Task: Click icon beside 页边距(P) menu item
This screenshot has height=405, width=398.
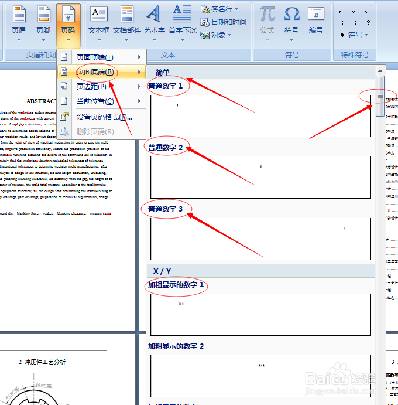Action: pyautogui.click(x=64, y=86)
